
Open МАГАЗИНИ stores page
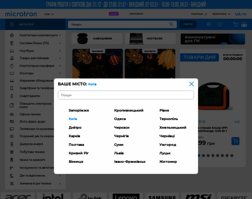point(136,14)
